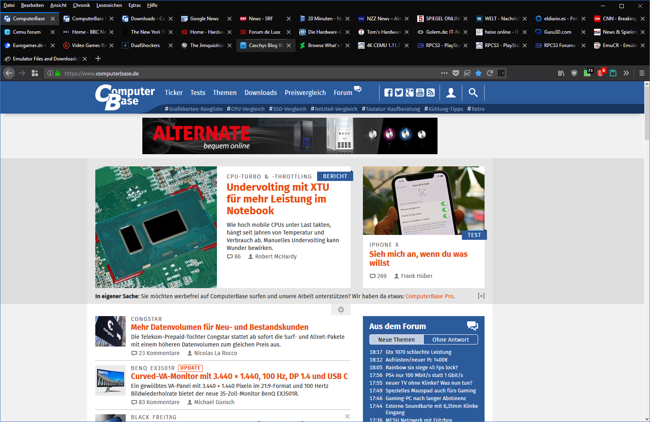Close the Black Freitag news item
The width and height of the screenshot is (650, 422).
[348, 416]
